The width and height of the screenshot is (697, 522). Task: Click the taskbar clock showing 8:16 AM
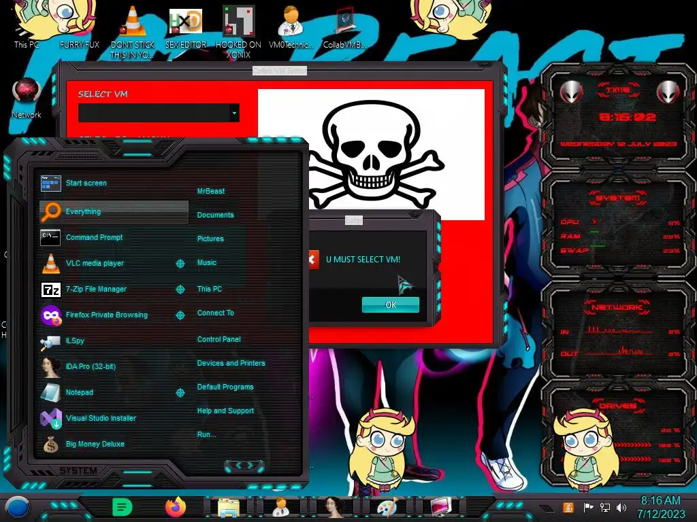(660, 507)
